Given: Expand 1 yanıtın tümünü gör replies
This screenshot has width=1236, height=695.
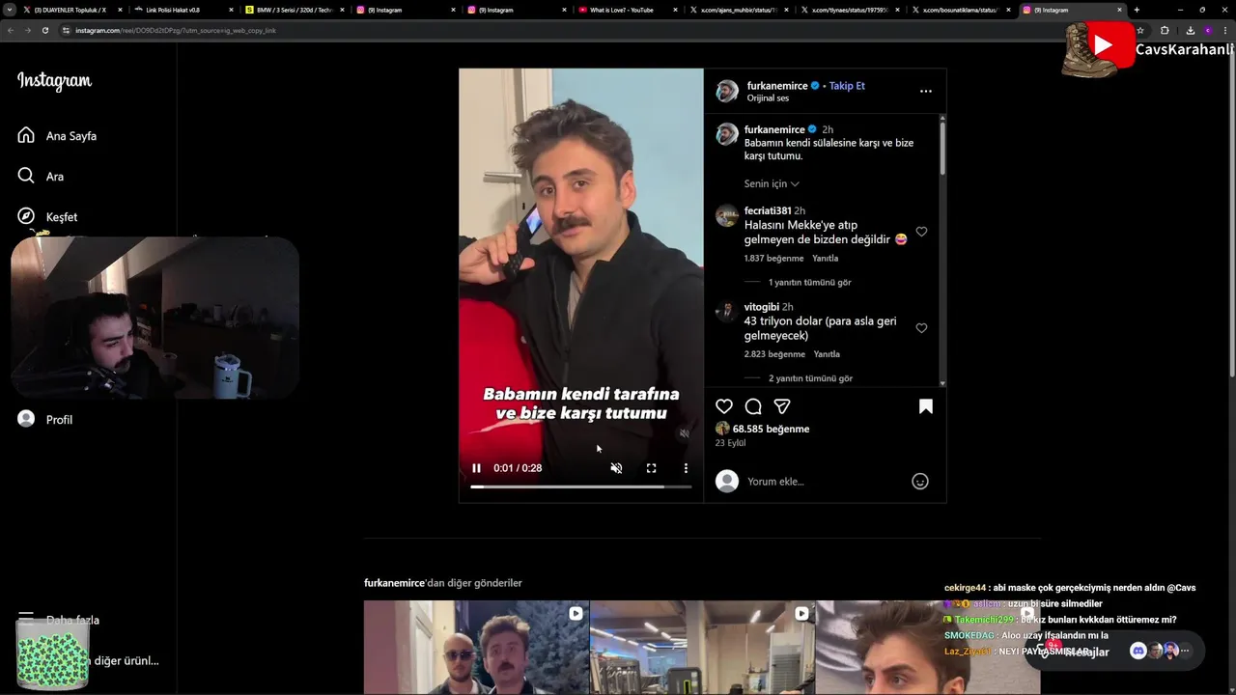Looking at the screenshot, I should (809, 283).
